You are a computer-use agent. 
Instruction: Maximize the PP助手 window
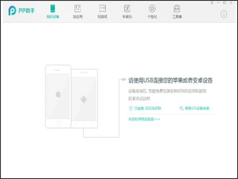[x=225, y=3]
